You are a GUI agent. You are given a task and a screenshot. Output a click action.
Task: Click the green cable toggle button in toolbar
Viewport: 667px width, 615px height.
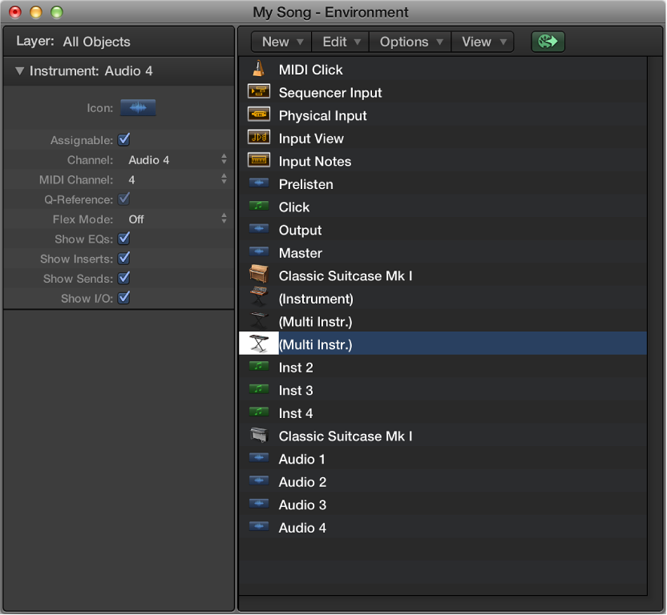click(548, 41)
